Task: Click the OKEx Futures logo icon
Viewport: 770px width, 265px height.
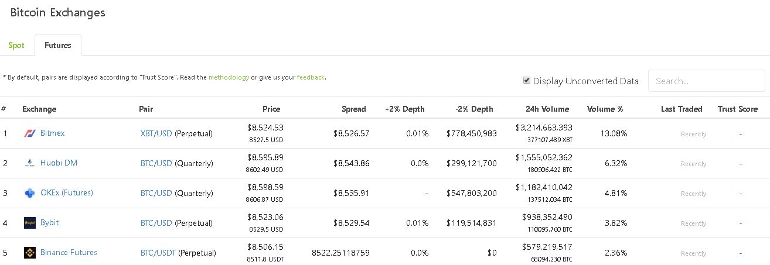Action: point(29,193)
